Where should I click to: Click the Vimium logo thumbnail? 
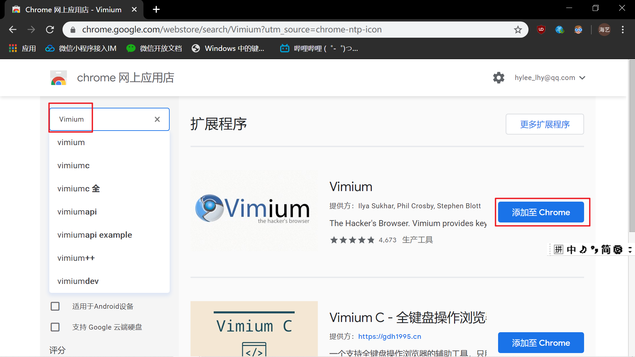(254, 210)
